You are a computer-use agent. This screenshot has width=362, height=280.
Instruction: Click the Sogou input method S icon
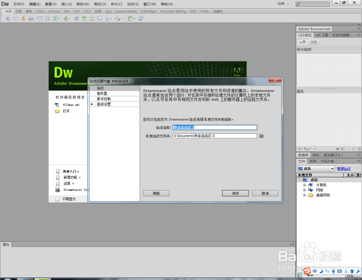click(307, 271)
